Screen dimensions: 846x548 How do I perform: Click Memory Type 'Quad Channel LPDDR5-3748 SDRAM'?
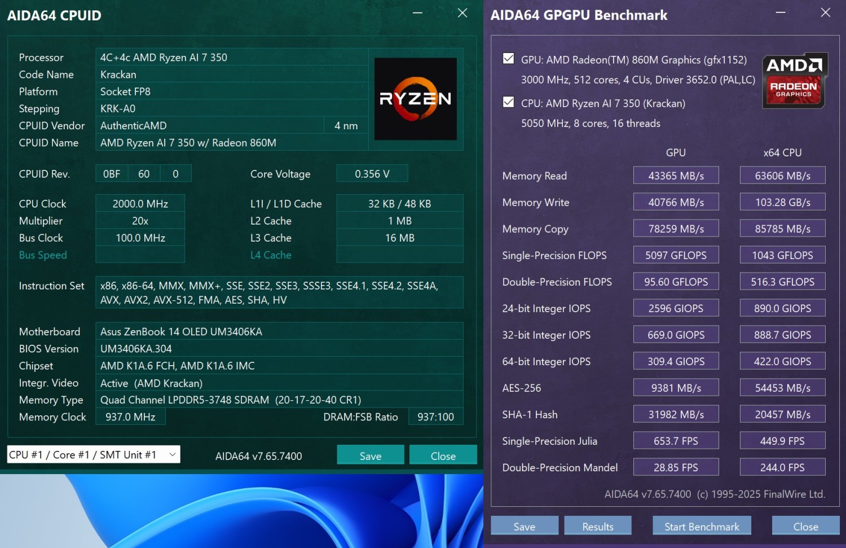tap(280, 400)
